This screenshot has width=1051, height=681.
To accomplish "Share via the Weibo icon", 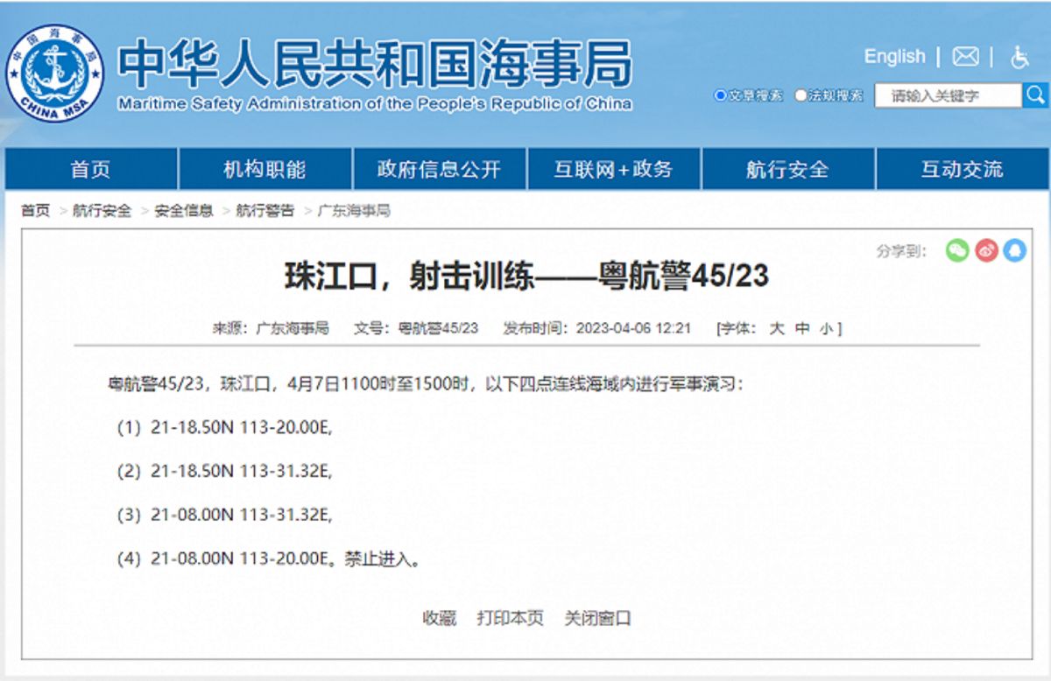I will 986,250.
